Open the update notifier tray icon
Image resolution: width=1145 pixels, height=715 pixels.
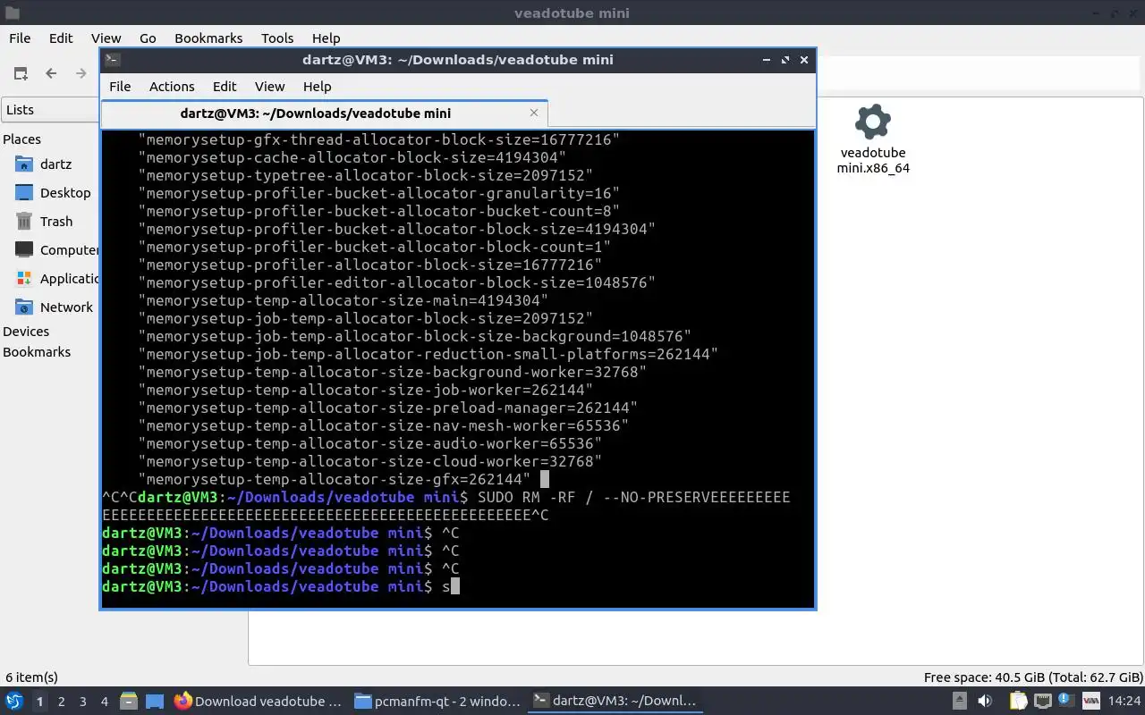(x=1066, y=702)
